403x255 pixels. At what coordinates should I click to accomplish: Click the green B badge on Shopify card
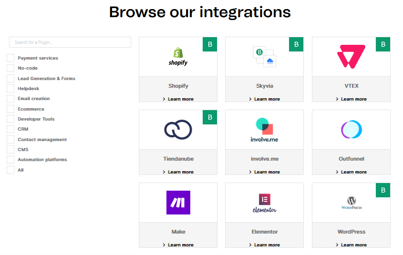(210, 44)
